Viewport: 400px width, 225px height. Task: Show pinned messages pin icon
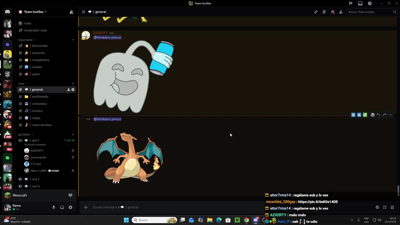point(332,12)
